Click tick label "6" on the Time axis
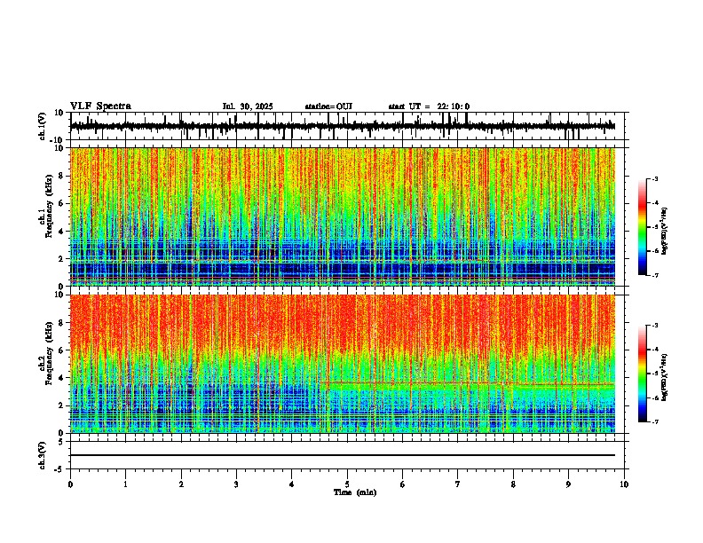The width and height of the screenshot is (703, 543). [403, 484]
